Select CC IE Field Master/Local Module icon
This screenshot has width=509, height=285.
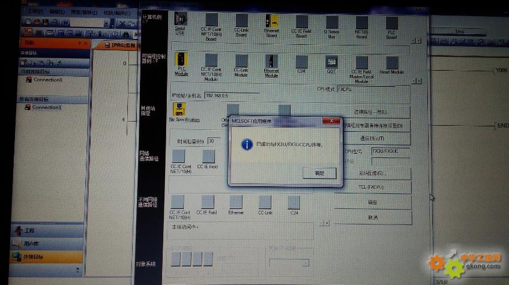tap(361, 63)
